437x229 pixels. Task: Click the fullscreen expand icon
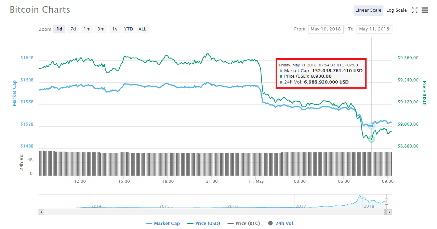click(x=414, y=10)
